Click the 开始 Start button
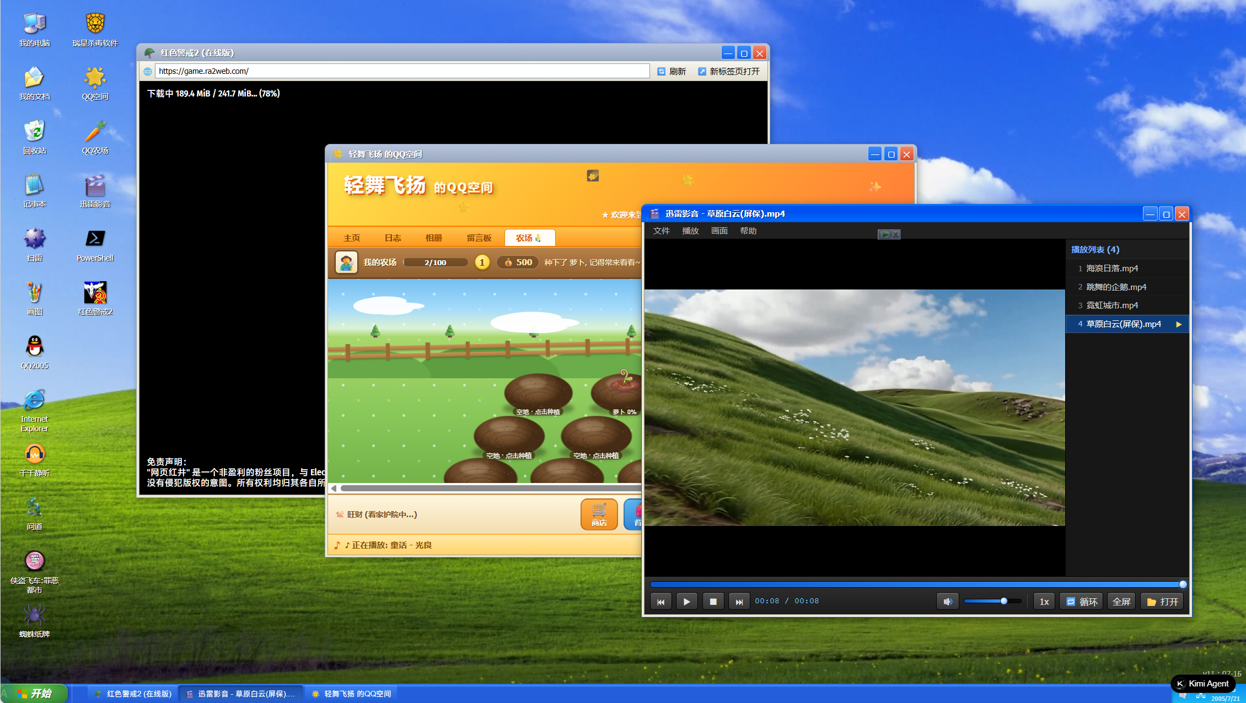 coord(34,694)
